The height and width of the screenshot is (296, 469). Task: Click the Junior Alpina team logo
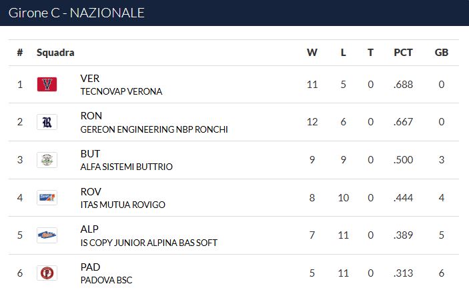click(x=47, y=235)
